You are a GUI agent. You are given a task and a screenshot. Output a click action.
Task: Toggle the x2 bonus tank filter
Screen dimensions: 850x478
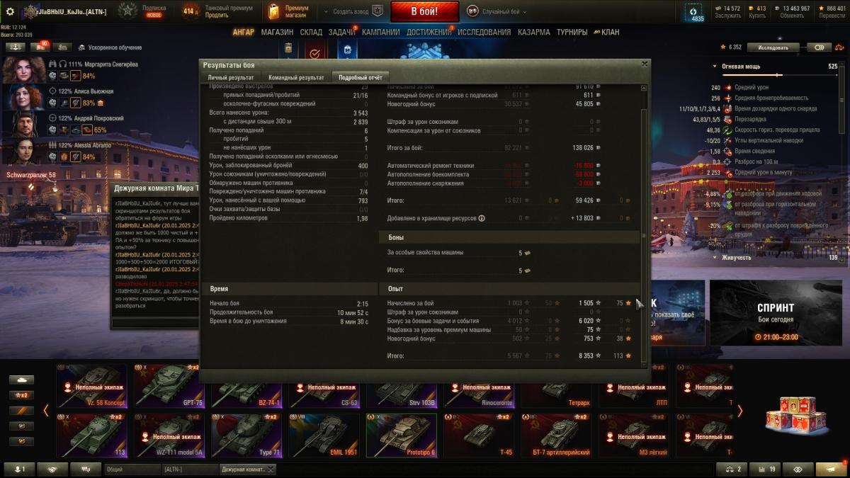[x=21, y=395]
